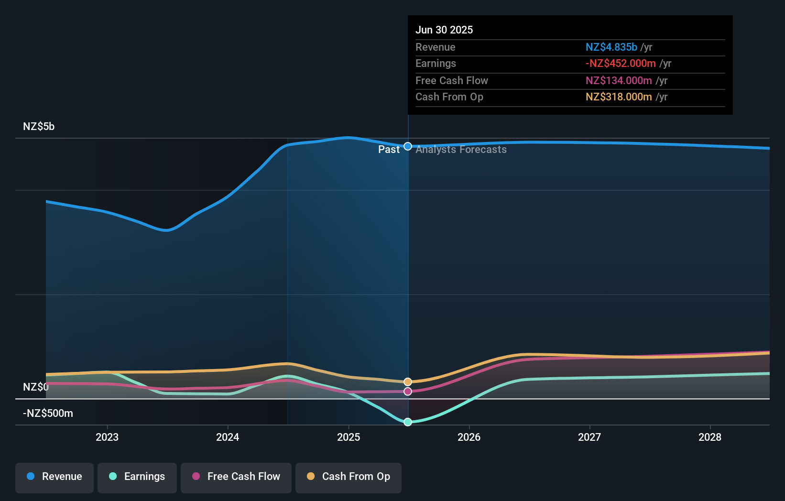Click the Revenue value NZ$4.835b link
This screenshot has height=501, width=785.
tap(611, 47)
